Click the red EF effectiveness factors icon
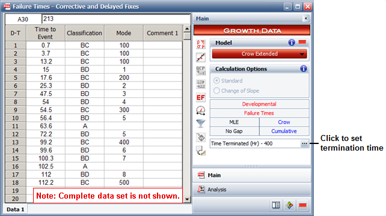This screenshot has width=386, height=216. pyautogui.click(x=201, y=98)
